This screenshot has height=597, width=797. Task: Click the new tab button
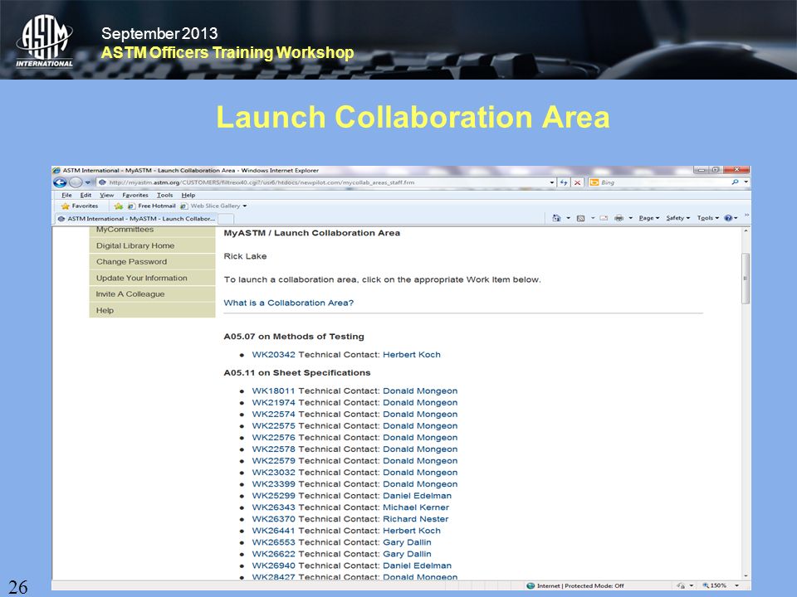[x=226, y=219]
